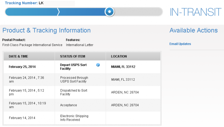Open the Email Updates link

click(180, 44)
